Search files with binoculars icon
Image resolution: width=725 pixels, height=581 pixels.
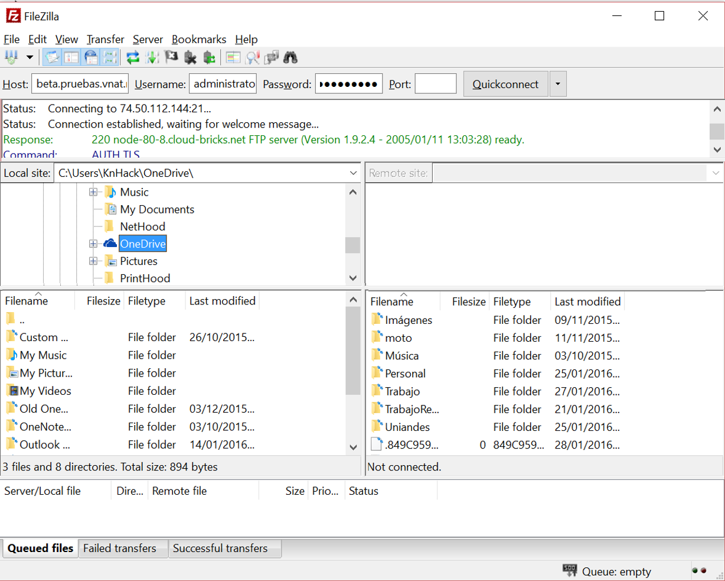point(290,57)
